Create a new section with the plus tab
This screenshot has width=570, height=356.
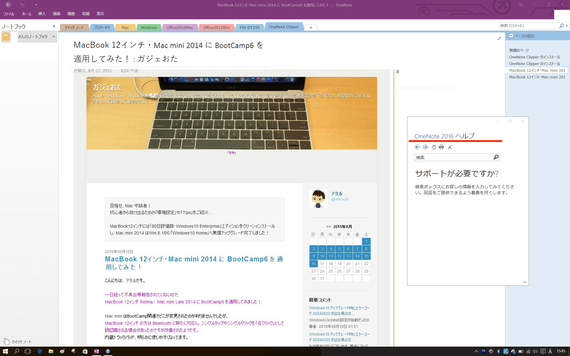311,28
